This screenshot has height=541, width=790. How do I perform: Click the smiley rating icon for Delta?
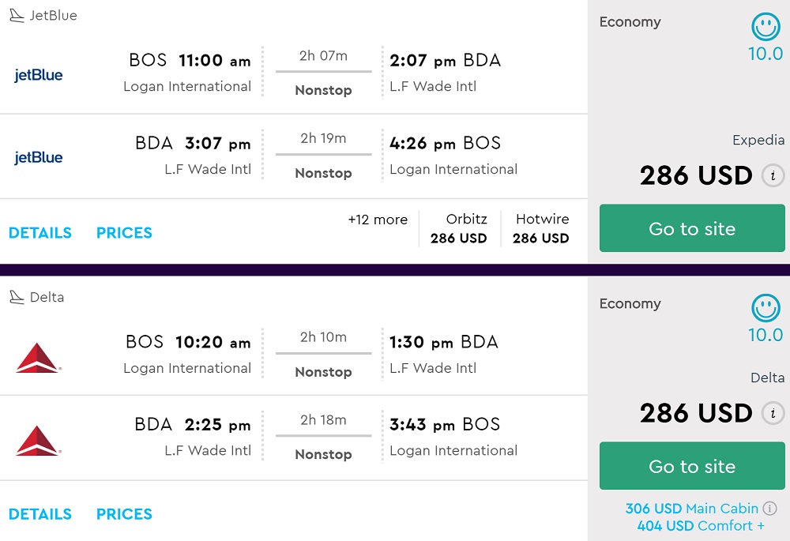click(x=765, y=308)
